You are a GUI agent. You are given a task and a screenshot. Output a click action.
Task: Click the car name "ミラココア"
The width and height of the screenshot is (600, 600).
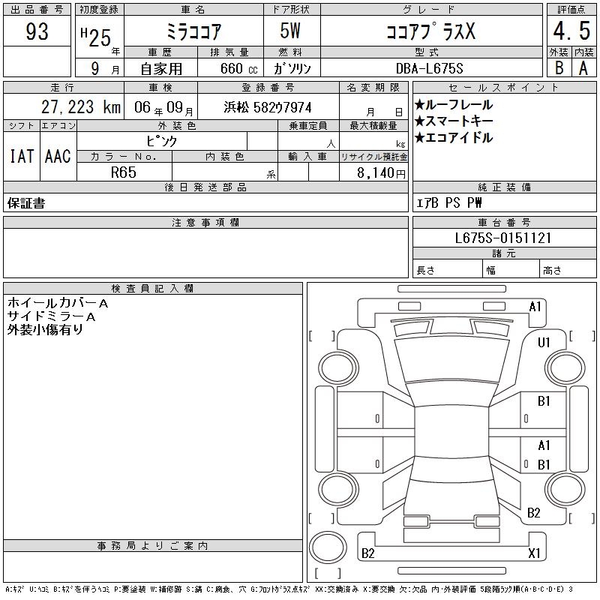[x=193, y=31]
